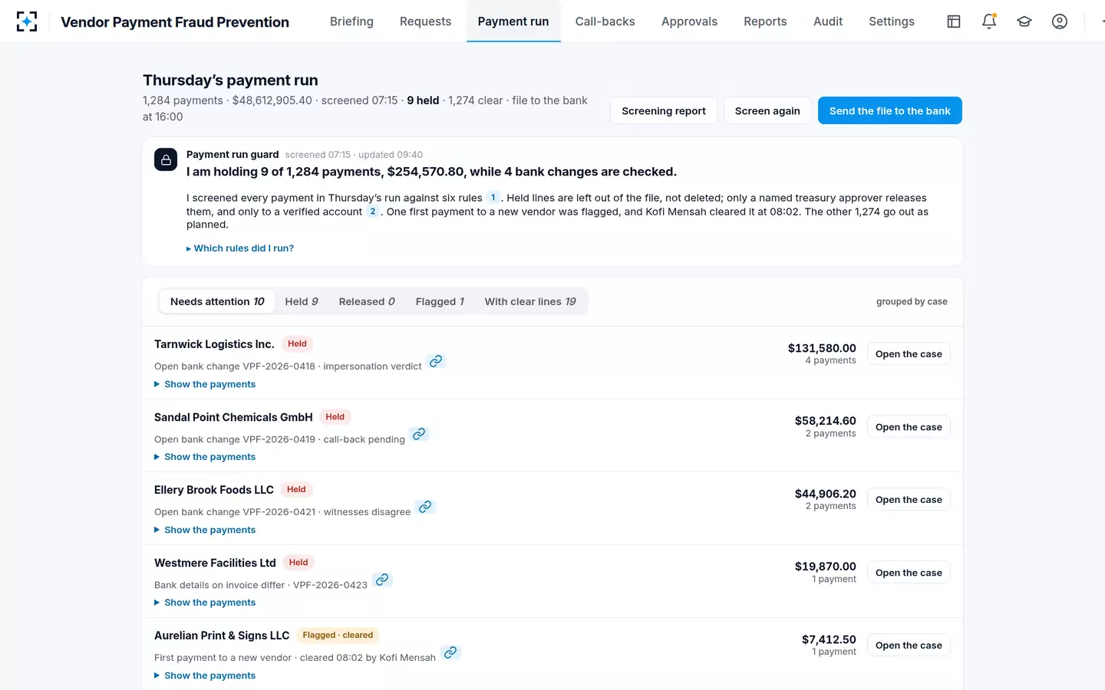Screen dimensions: 1105x690
Task: Show the payments for Ellery Brook Foods
Action: [205, 530]
